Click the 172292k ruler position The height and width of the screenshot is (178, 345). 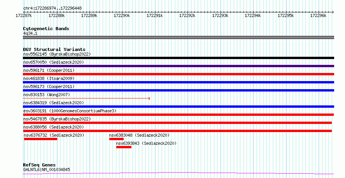coord(188,16)
